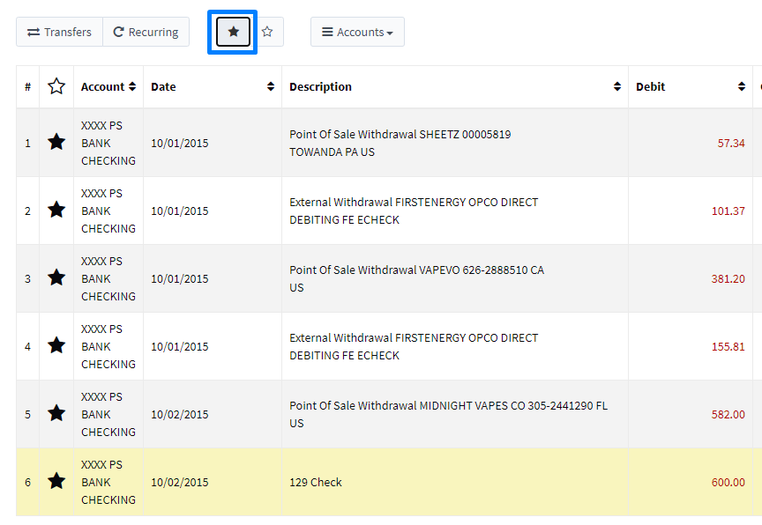The image size is (762, 525).
Task: Select the # column header
Action: pos(27,87)
